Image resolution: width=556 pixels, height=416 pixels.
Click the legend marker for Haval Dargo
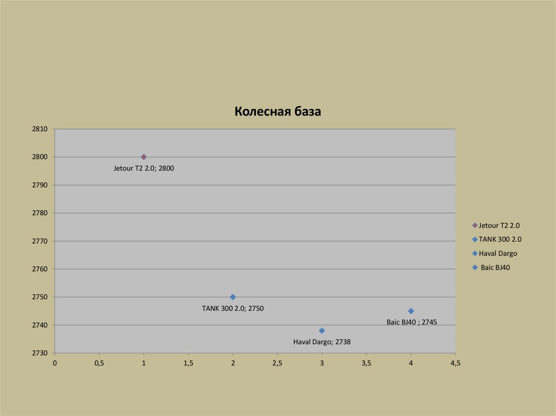coord(475,253)
